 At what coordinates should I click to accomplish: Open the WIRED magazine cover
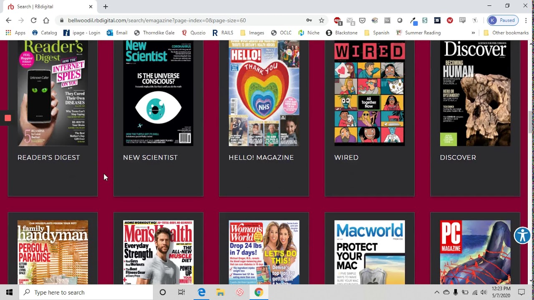coord(369,93)
